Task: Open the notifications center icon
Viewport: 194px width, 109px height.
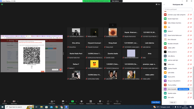Action: (191, 107)
